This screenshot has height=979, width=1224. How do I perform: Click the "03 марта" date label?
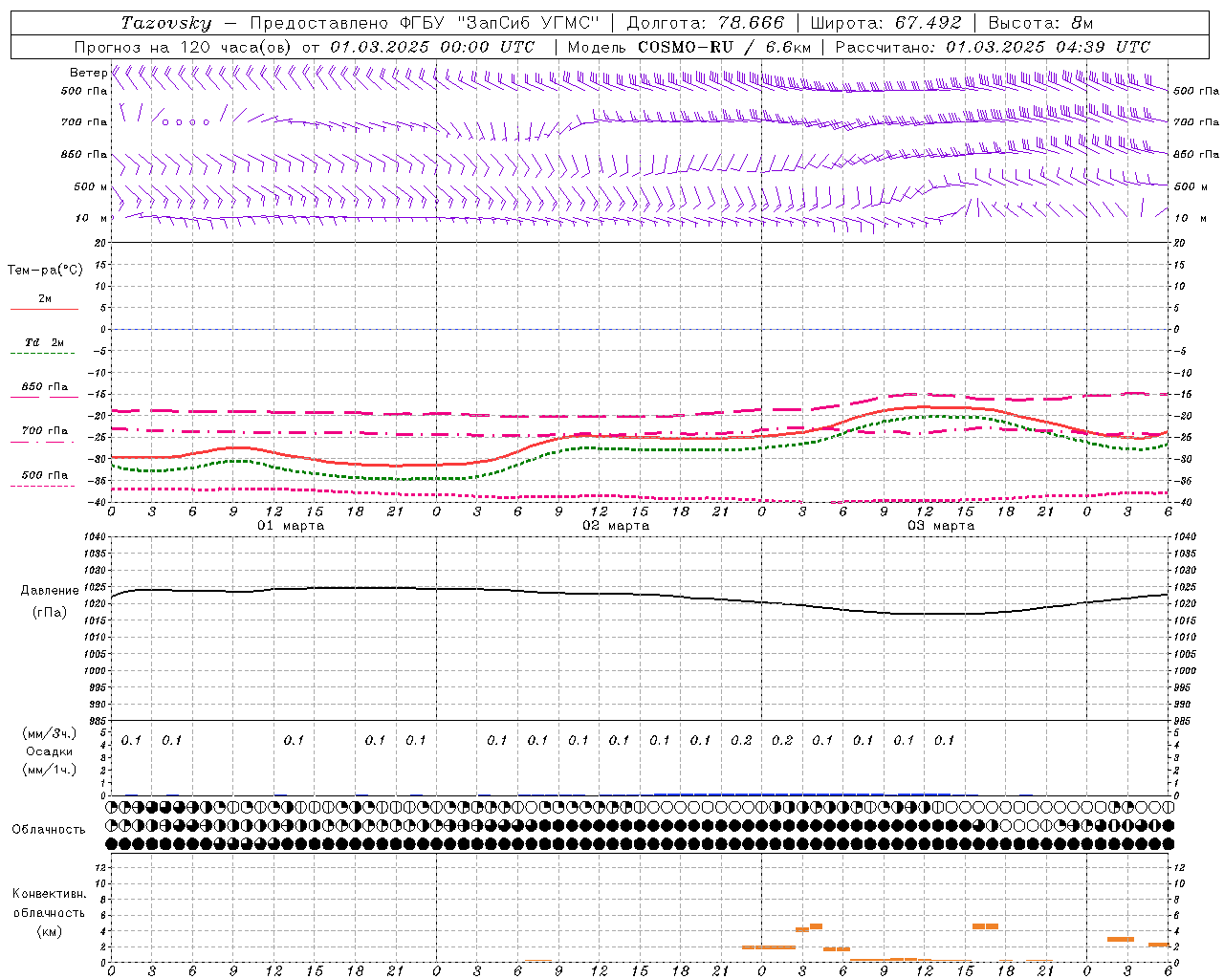tap(941, 526)
